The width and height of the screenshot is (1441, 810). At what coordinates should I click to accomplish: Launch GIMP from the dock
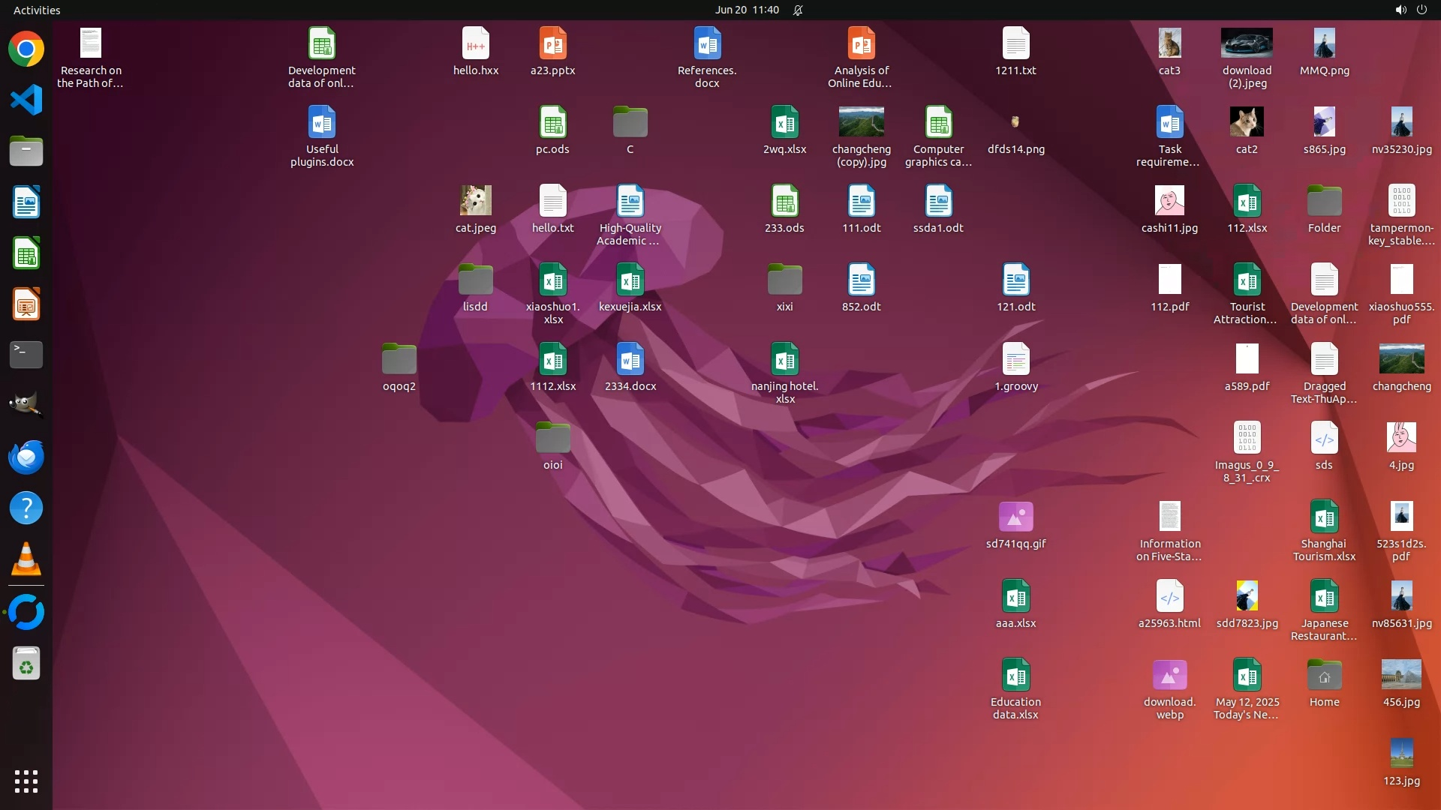(26, 406)
